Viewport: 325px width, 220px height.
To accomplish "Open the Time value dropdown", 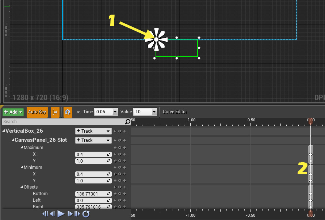I will point(114,112).
